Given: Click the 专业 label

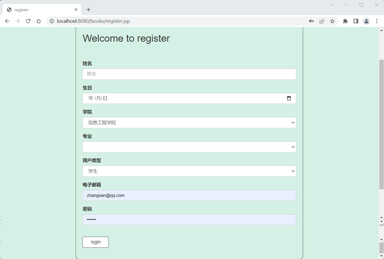Looking at the screenshot, I should (x=87, y=136).
